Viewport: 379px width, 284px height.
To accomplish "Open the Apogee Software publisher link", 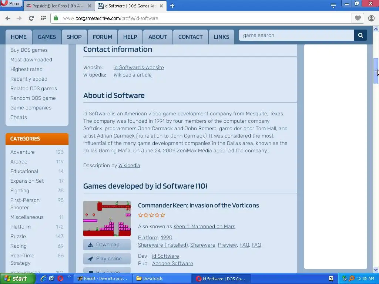I will pyautogui.click(x=172, y=263).
